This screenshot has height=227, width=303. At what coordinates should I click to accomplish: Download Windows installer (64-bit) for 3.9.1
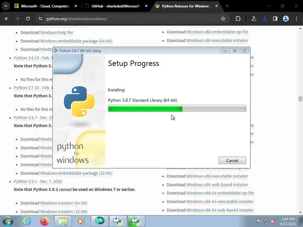64,203
